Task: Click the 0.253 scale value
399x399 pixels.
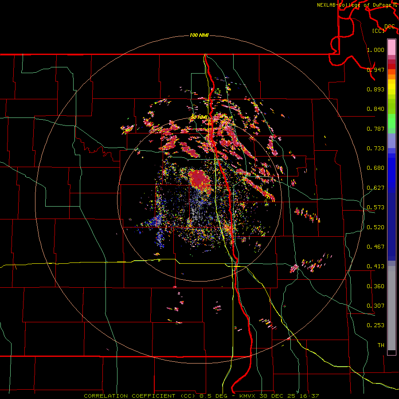Action: click(x=376, y=325)
